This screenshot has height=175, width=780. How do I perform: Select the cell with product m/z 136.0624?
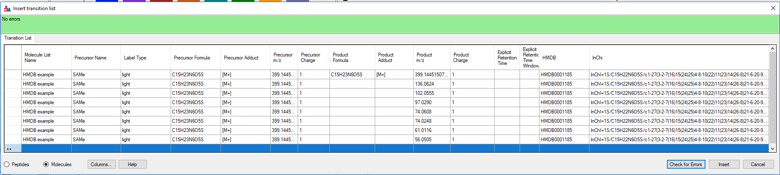click(431, 84)
